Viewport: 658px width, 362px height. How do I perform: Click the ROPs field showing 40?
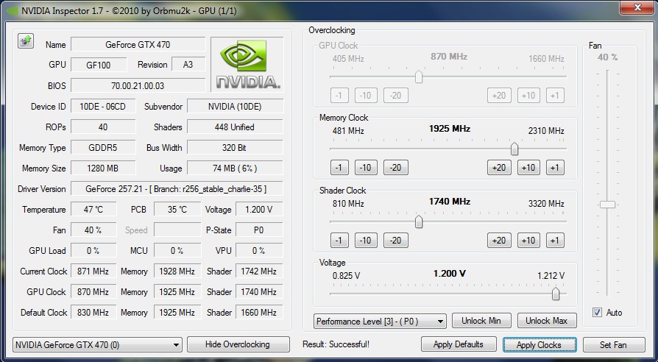[103, 127]
